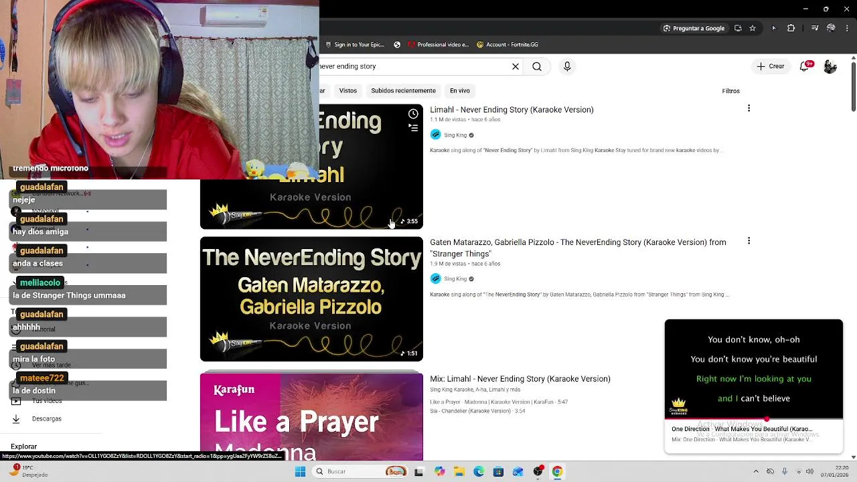Open the Sign in to Your Epic bookmark
Image resolution: width=857 pixels, height=482 pixels.
coord(354,45)
